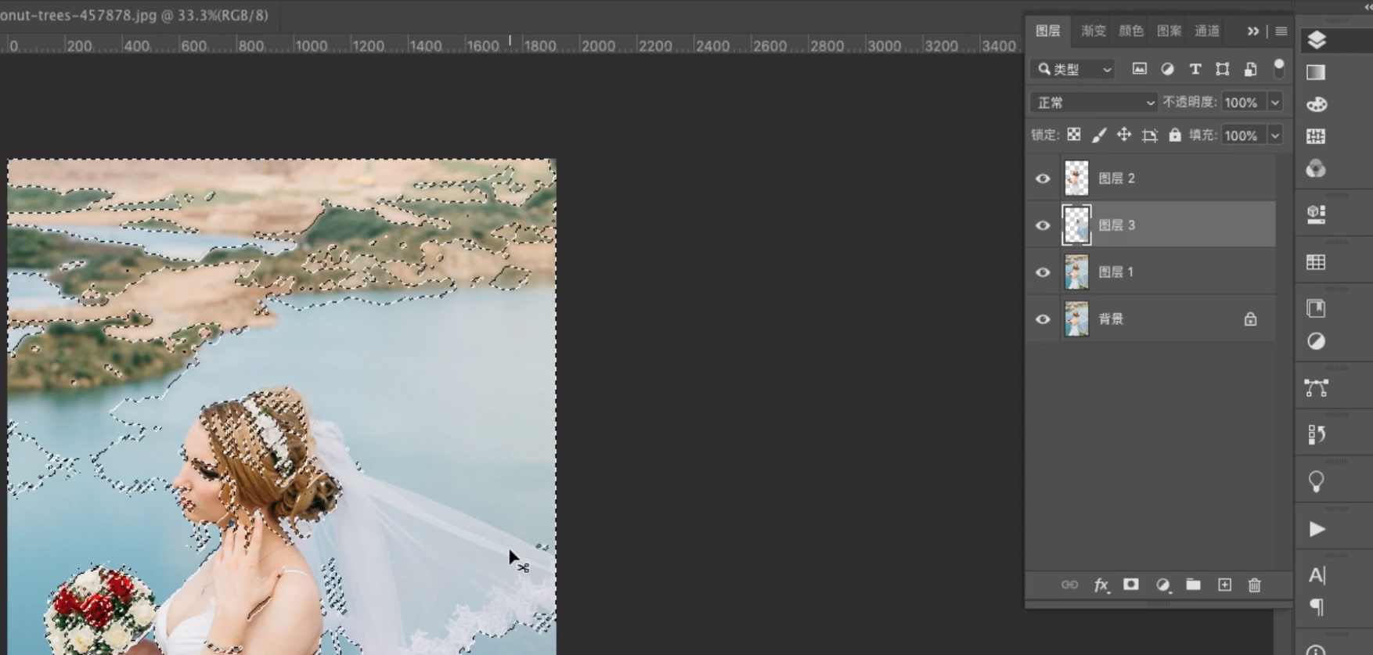Open Layers panel icon in dock
The image size is (1373, 655).
(x=1316, y=39)
